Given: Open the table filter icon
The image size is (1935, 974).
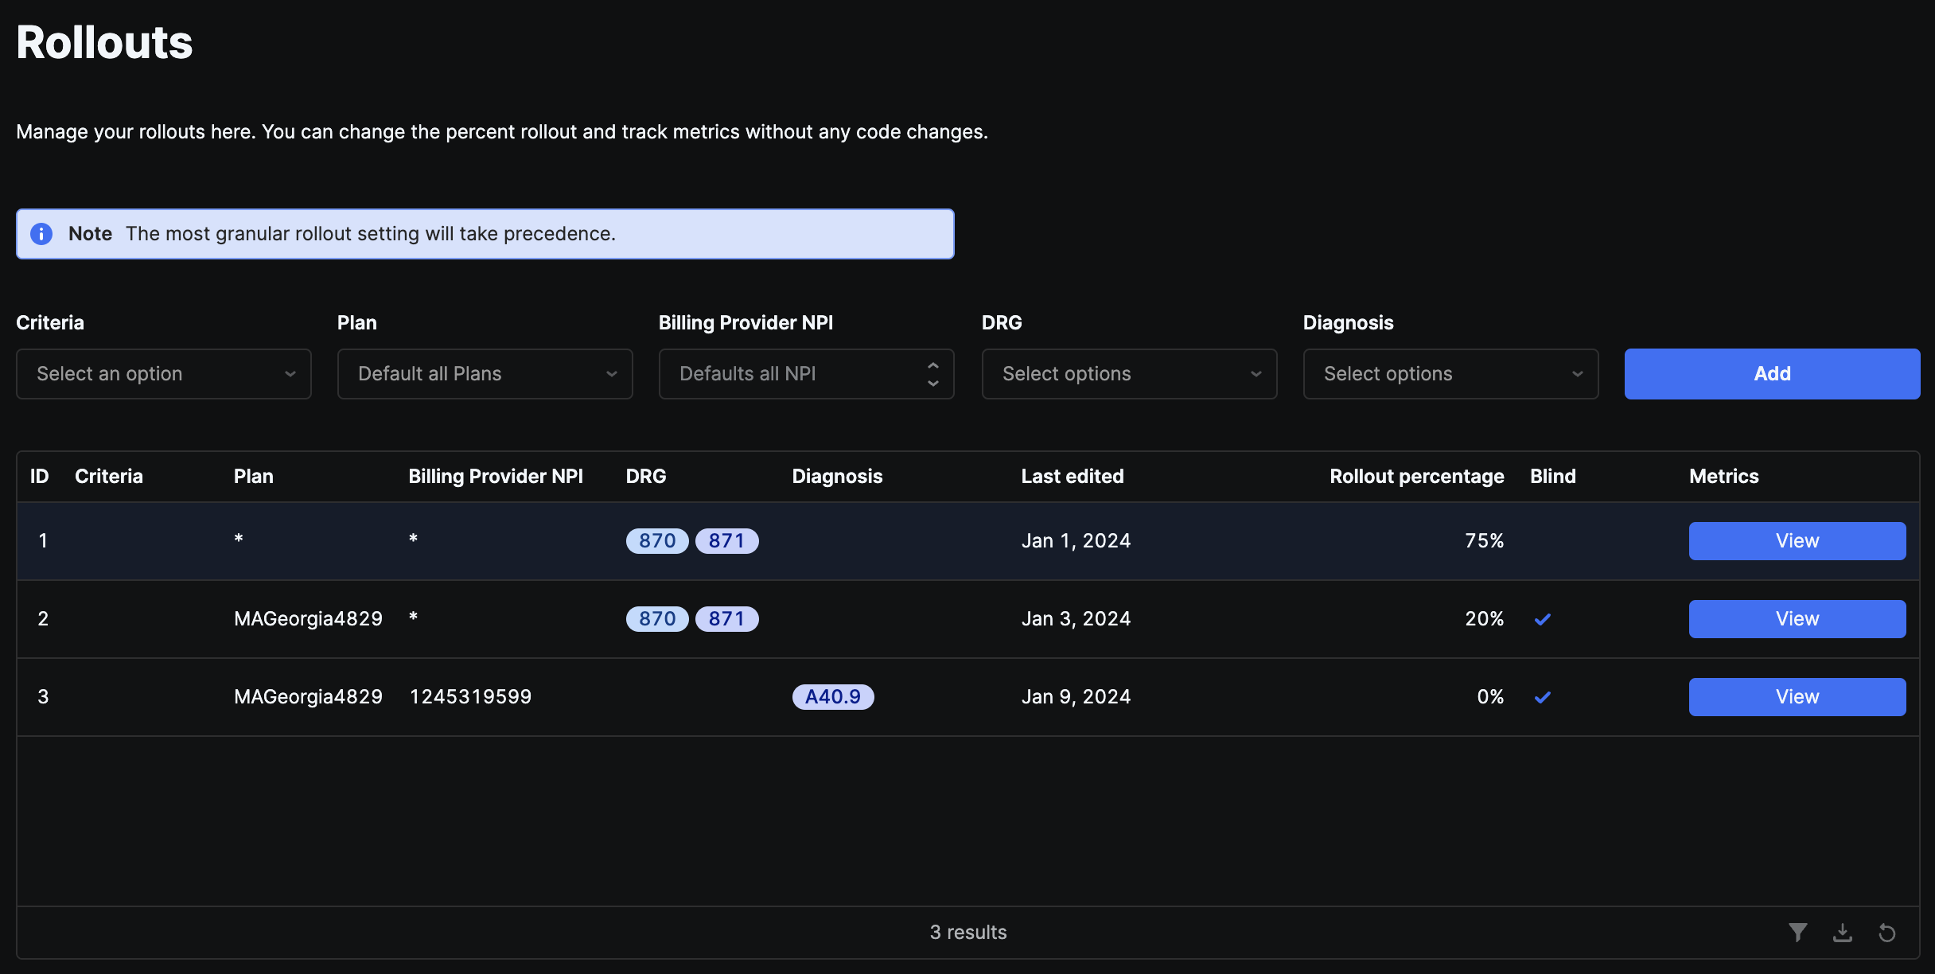Looking at the screenshot, I should (1799, 932).
